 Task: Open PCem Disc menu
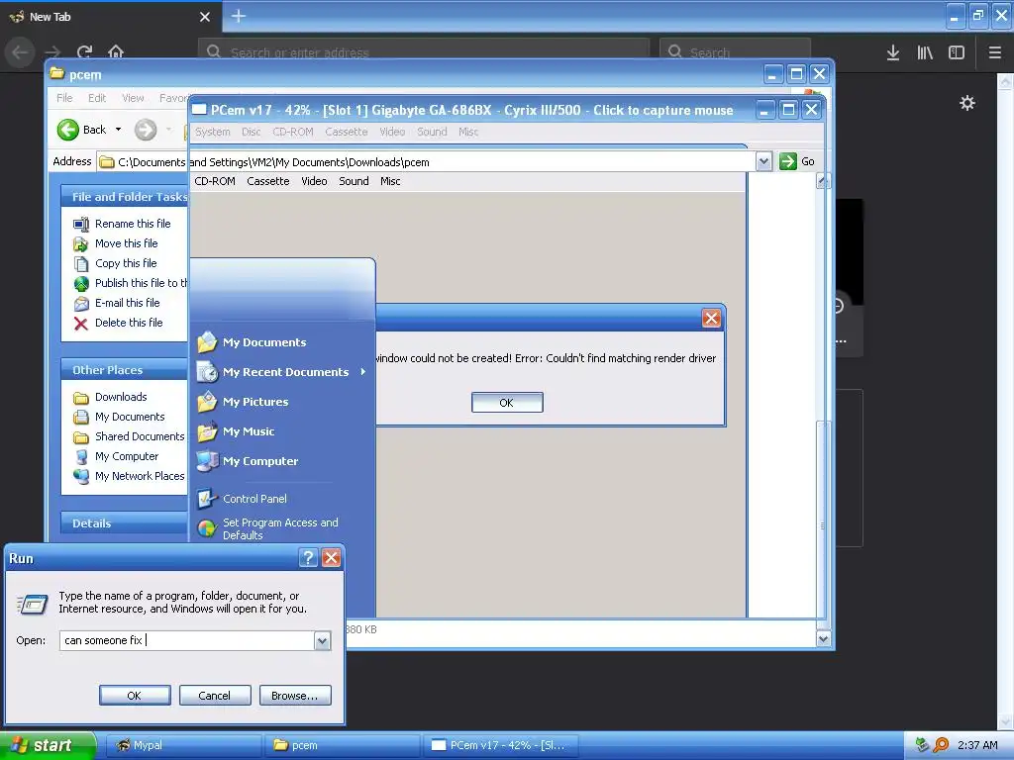(251, 132)
